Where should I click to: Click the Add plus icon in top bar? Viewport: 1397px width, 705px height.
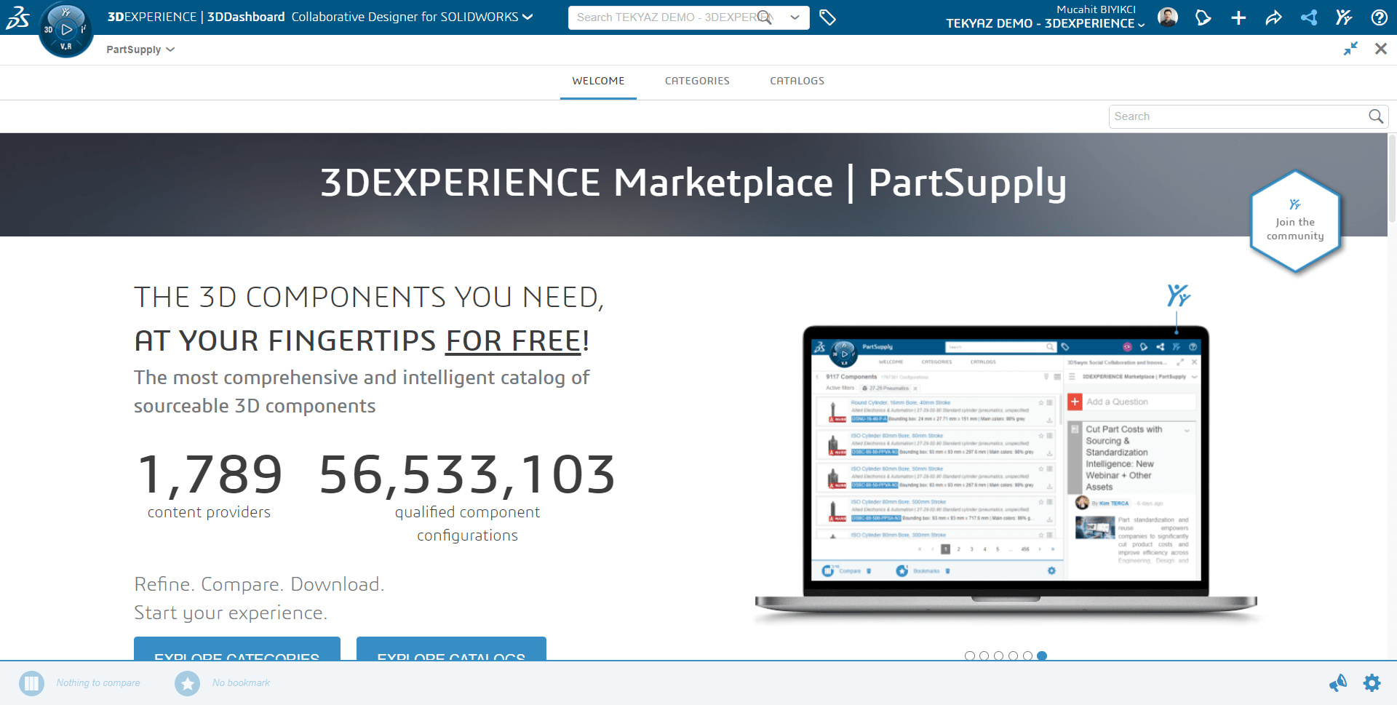1238,17
